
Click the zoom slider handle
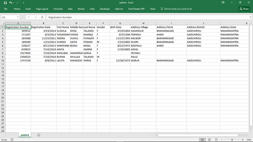[232, 140]
